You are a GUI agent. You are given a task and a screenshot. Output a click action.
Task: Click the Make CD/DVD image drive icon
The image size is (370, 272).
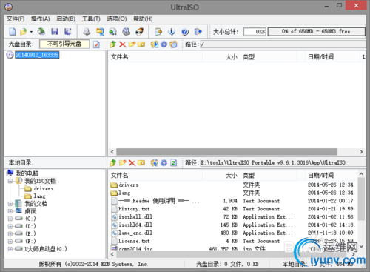(87, 31)
